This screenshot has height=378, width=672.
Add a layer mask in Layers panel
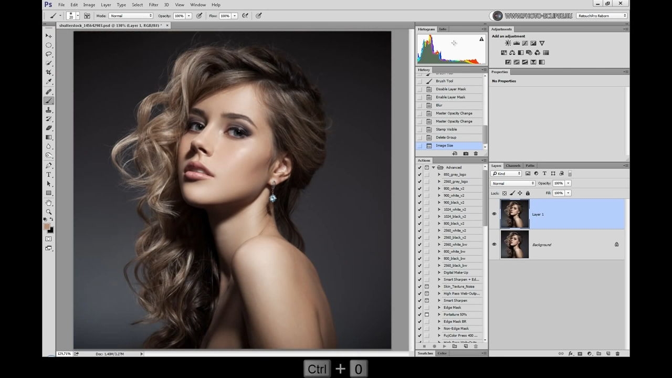580,354
